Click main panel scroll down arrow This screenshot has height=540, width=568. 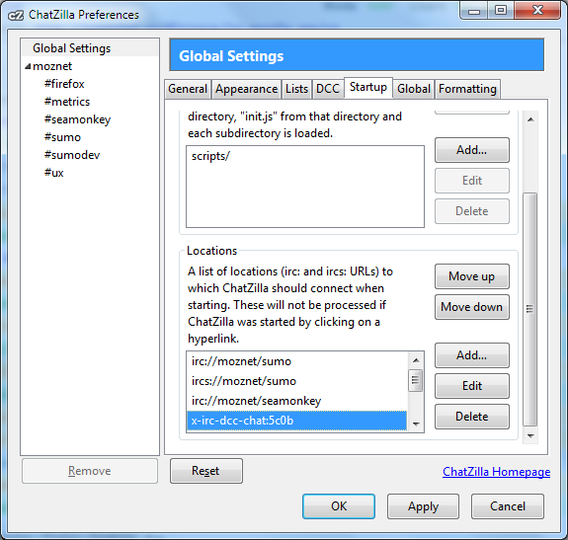pyautogui.click(x=530, y=435)
